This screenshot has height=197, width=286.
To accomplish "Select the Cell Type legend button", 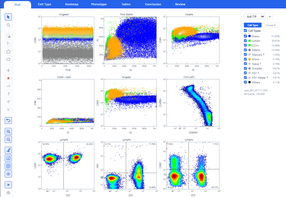I will click(x=253, y=25).
